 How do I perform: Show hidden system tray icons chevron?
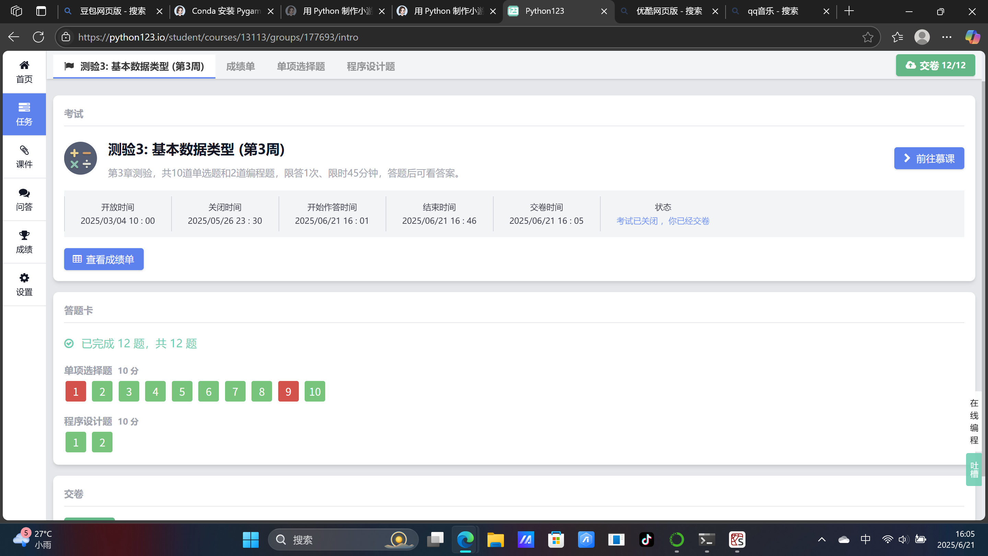click(x=822, y=540)
